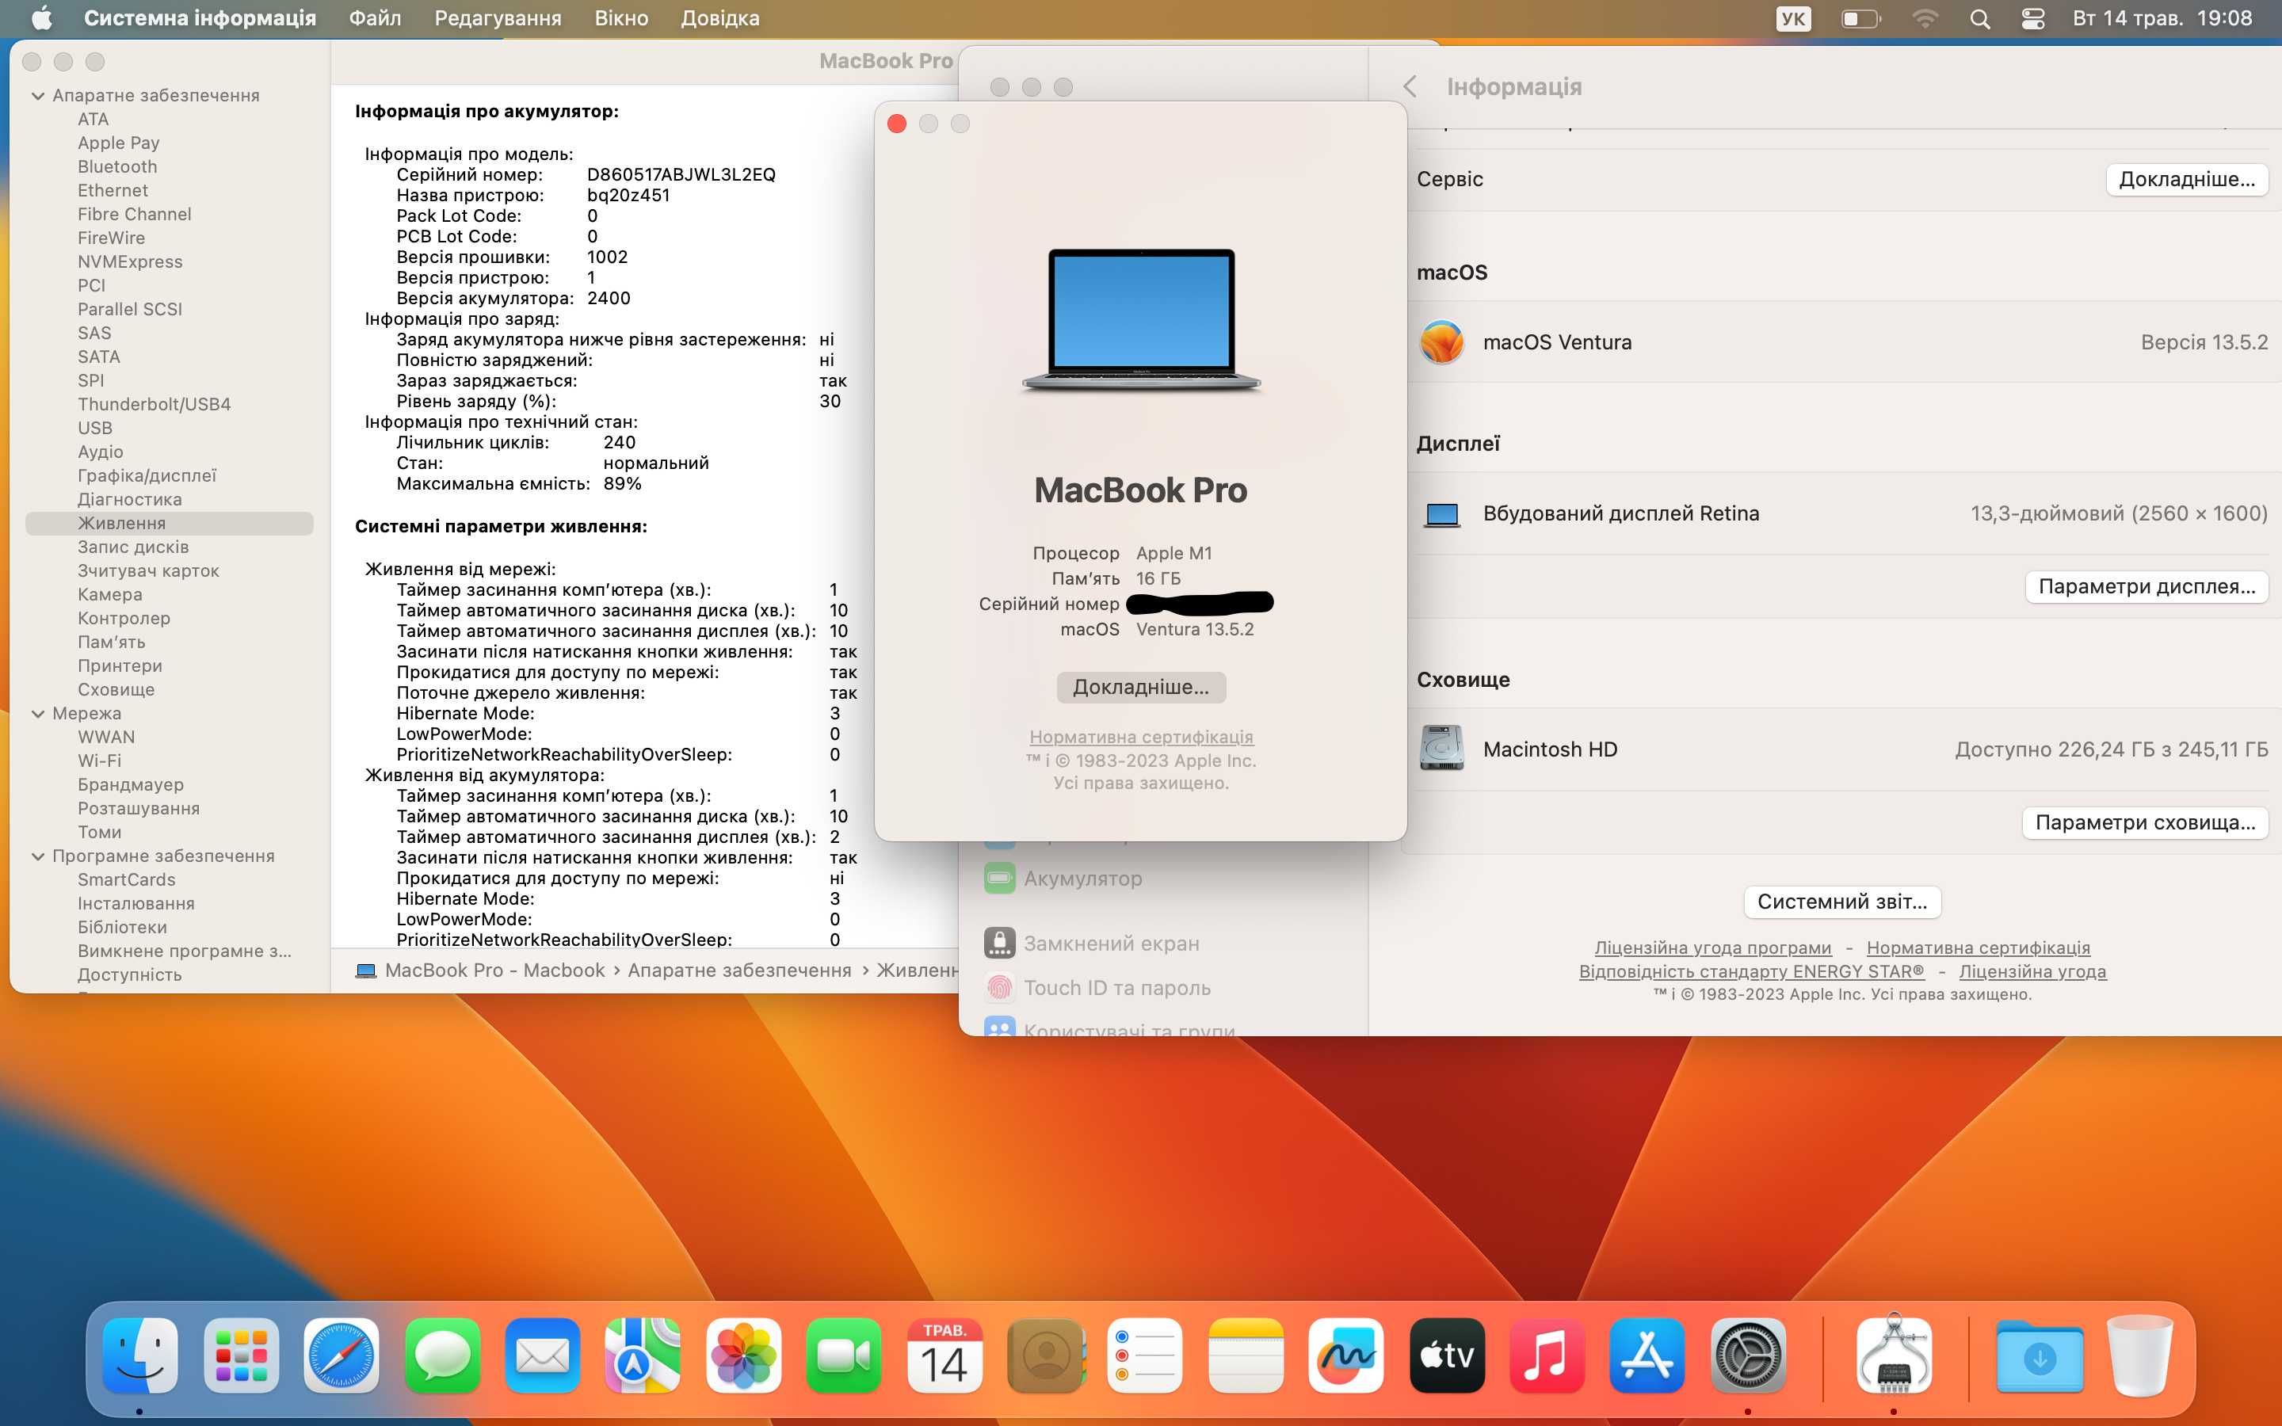The height and width of the screenshot is (1426, 2282).
Task: Click Macintosh HD storage row
Action: (x=1842, y=749)
